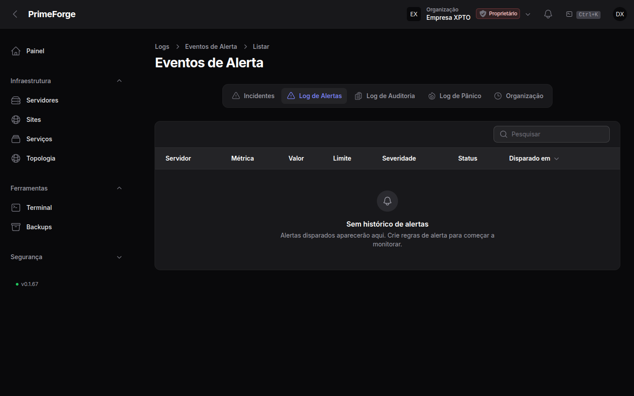This screenshot has height=396, width=634.
Task: Click the Backups archive icon
Action: pyautogui.click(x=16, y=227)
